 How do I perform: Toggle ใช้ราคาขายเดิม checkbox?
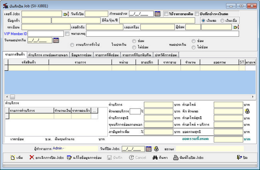pyautogui.click(x=166, y=14)
